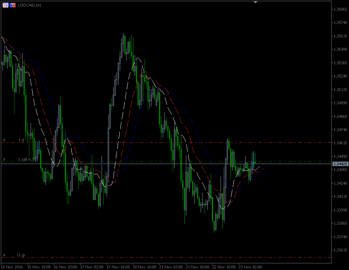Click the '18 Nov 10:00' time label
Screen dimensions: 349x270
pyautogui.click(x=145, y=267)
